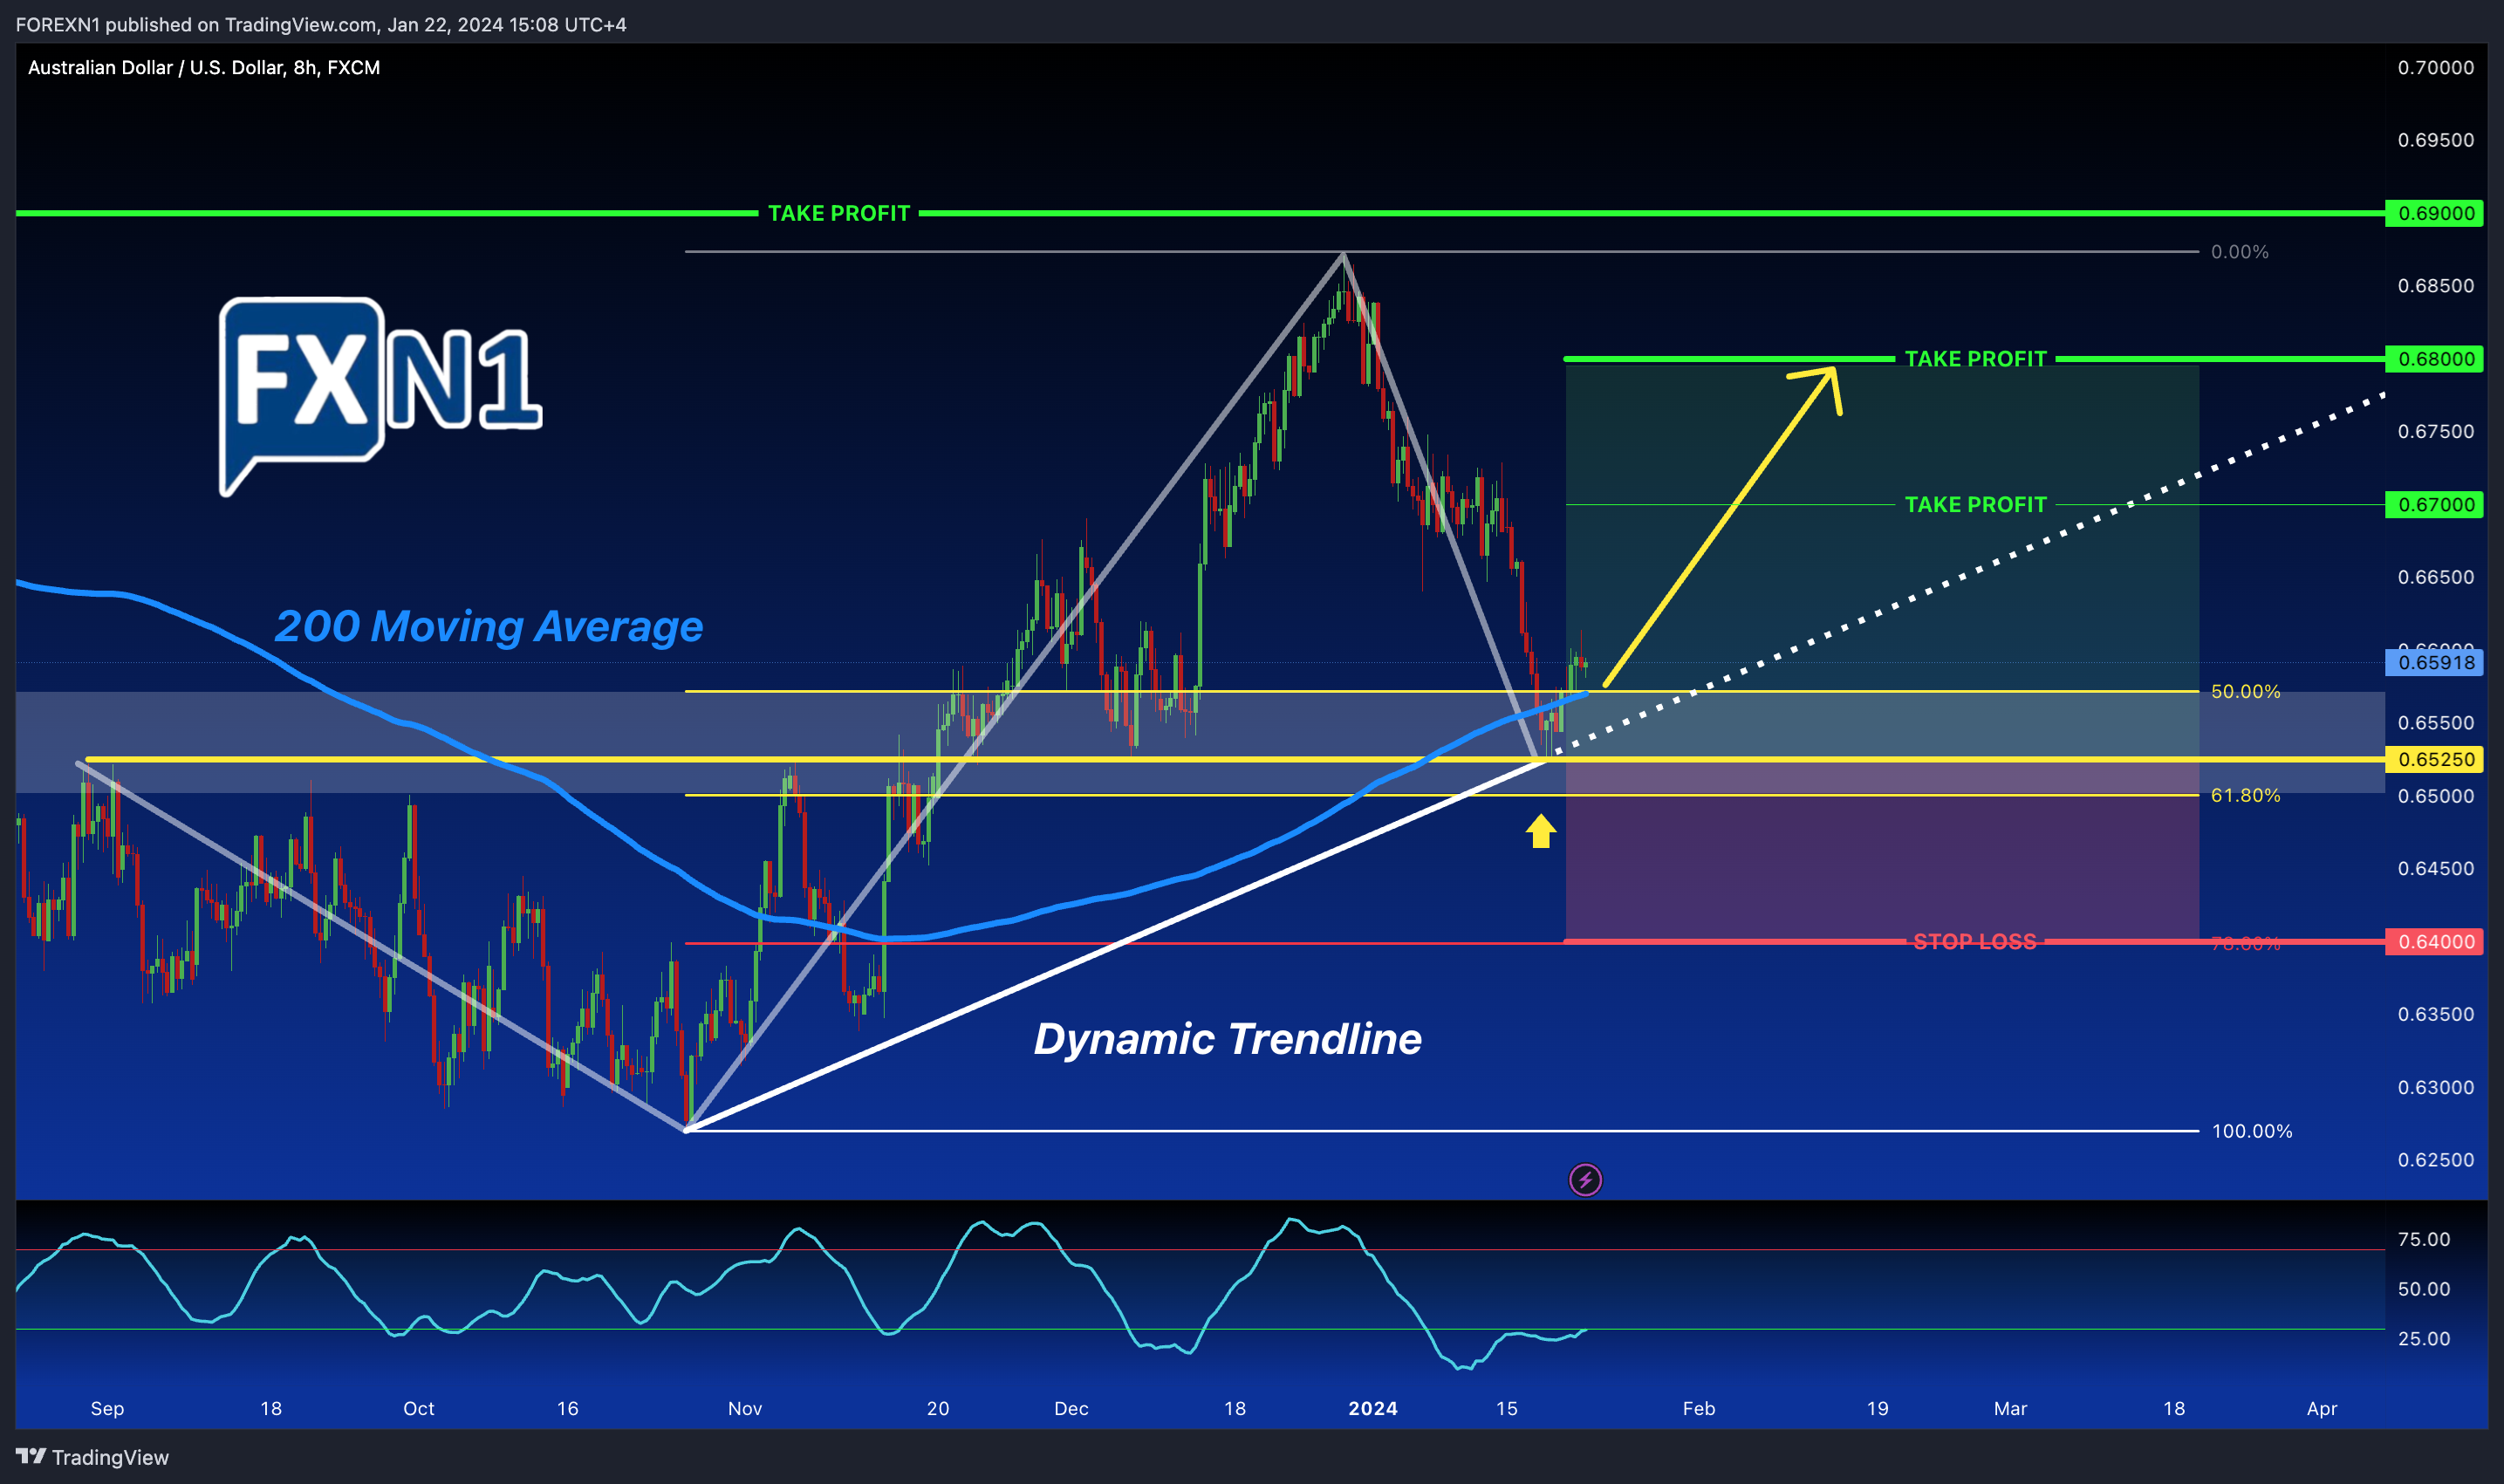Click the 0.69500 price scale value

tap(2436, 140)
